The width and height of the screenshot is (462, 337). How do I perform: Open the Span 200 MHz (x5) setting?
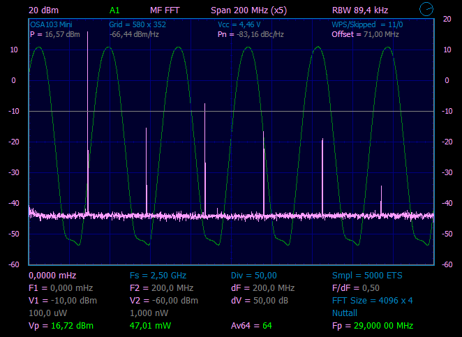click(248, 11)
